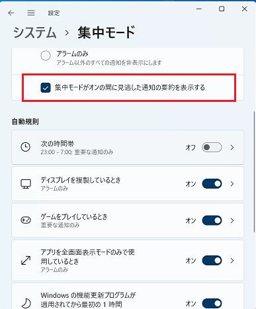This screenshot has width=256, height=309.
Task: Toggle off the fullscreen app mode rule
Action: coord(212,261)
